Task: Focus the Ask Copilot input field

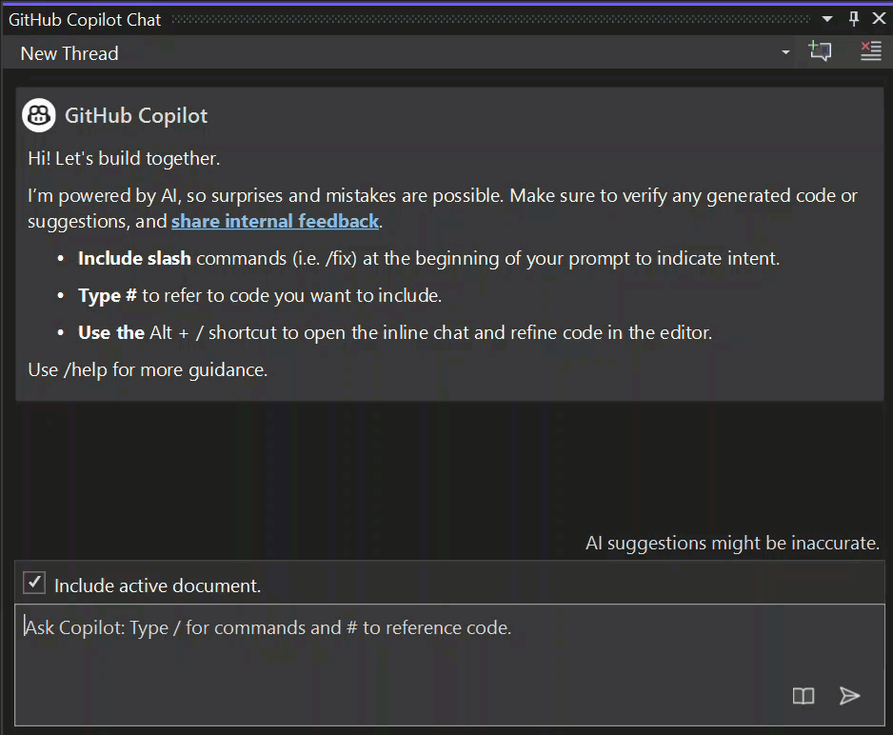Action: (x=449, y=665)
